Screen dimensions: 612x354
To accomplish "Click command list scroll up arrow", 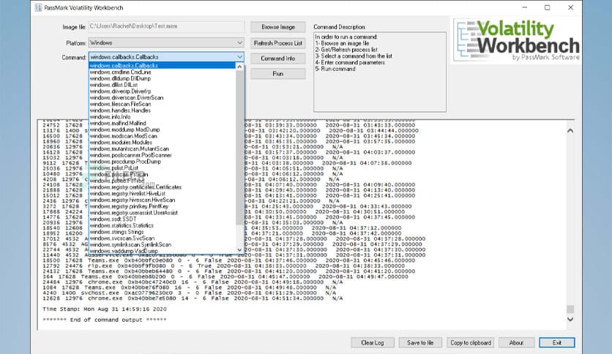I will click(239, 67).
